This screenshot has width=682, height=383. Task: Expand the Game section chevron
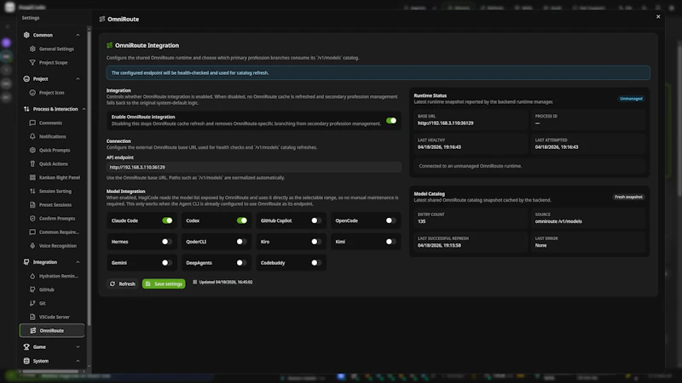tap(78, 347)
